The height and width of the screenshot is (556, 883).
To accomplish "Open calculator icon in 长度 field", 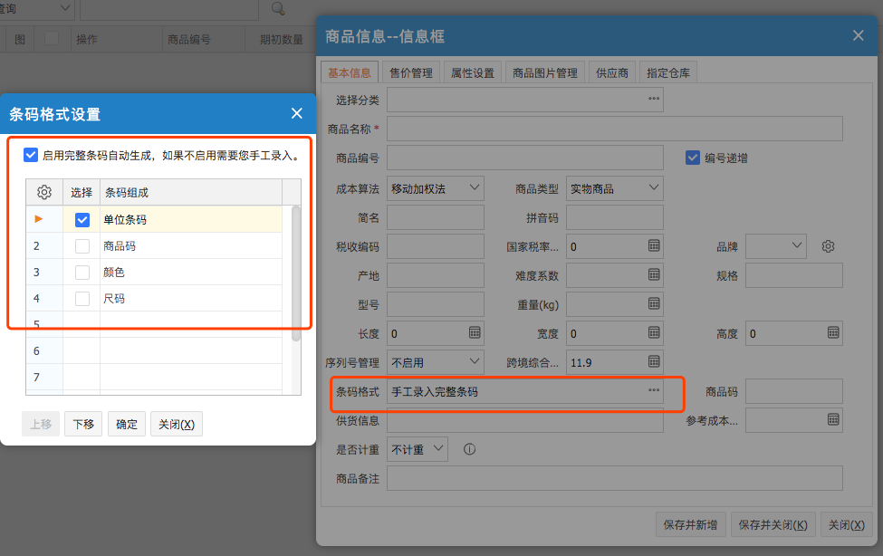I will click(475, 333).
